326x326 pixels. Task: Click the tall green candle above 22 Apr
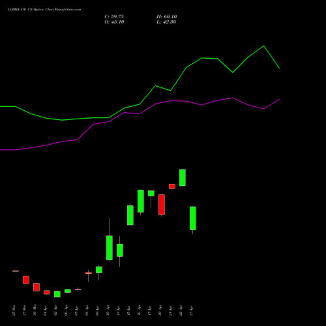pyautogui.click(x=183, y=177)
